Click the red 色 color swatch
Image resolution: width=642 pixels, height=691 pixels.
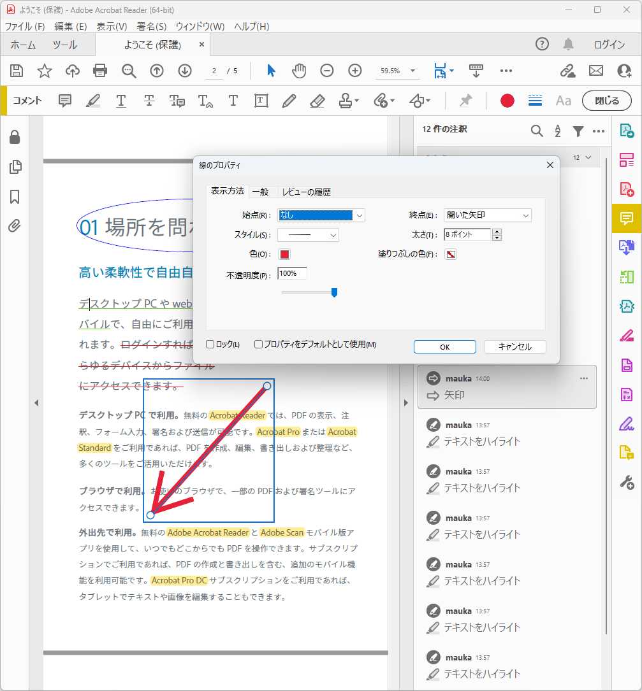pos(284,254)
